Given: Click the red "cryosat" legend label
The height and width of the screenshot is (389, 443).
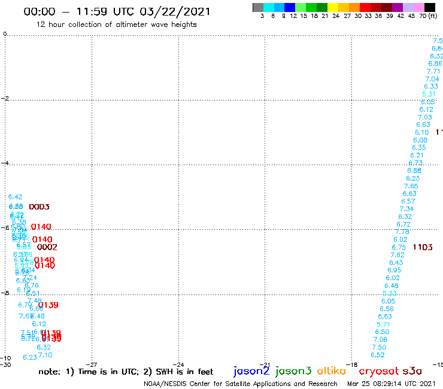Looking at the screenshot, I should 379,371.
